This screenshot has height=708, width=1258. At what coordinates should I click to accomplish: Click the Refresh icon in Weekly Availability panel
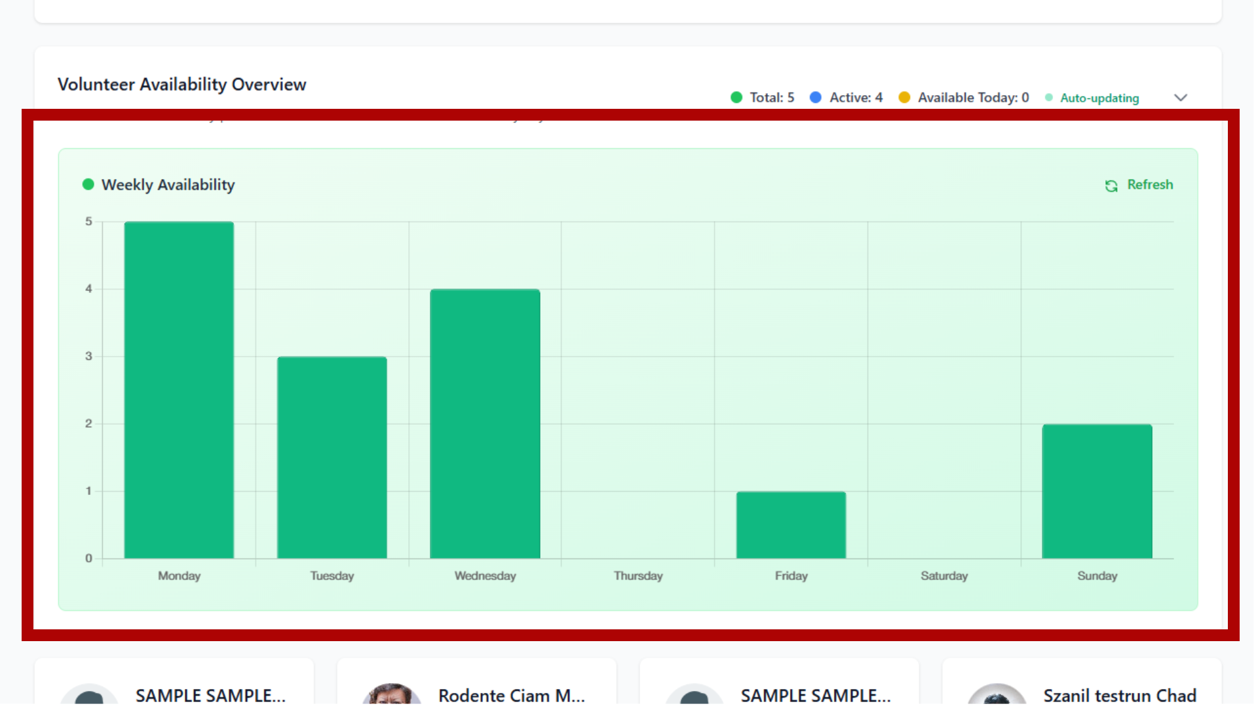pyautogui.click(x=1111, y=186)
